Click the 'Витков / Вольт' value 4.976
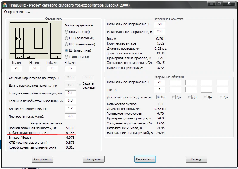Viewport: 238px width, 169px height. point(70,138)
